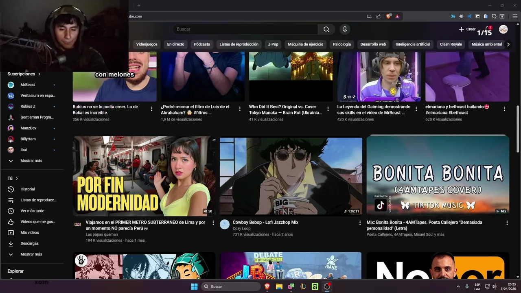
Task: Open options for the PRIMER METRO SUBTERRÁNEO video
Action: coord(213,223)
